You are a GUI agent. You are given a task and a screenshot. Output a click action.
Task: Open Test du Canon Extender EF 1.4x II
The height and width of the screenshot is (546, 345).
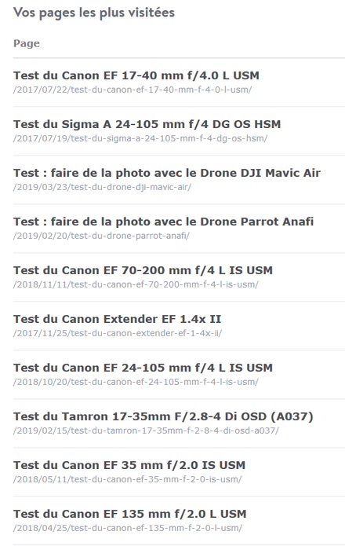click(x=117, y=319)
